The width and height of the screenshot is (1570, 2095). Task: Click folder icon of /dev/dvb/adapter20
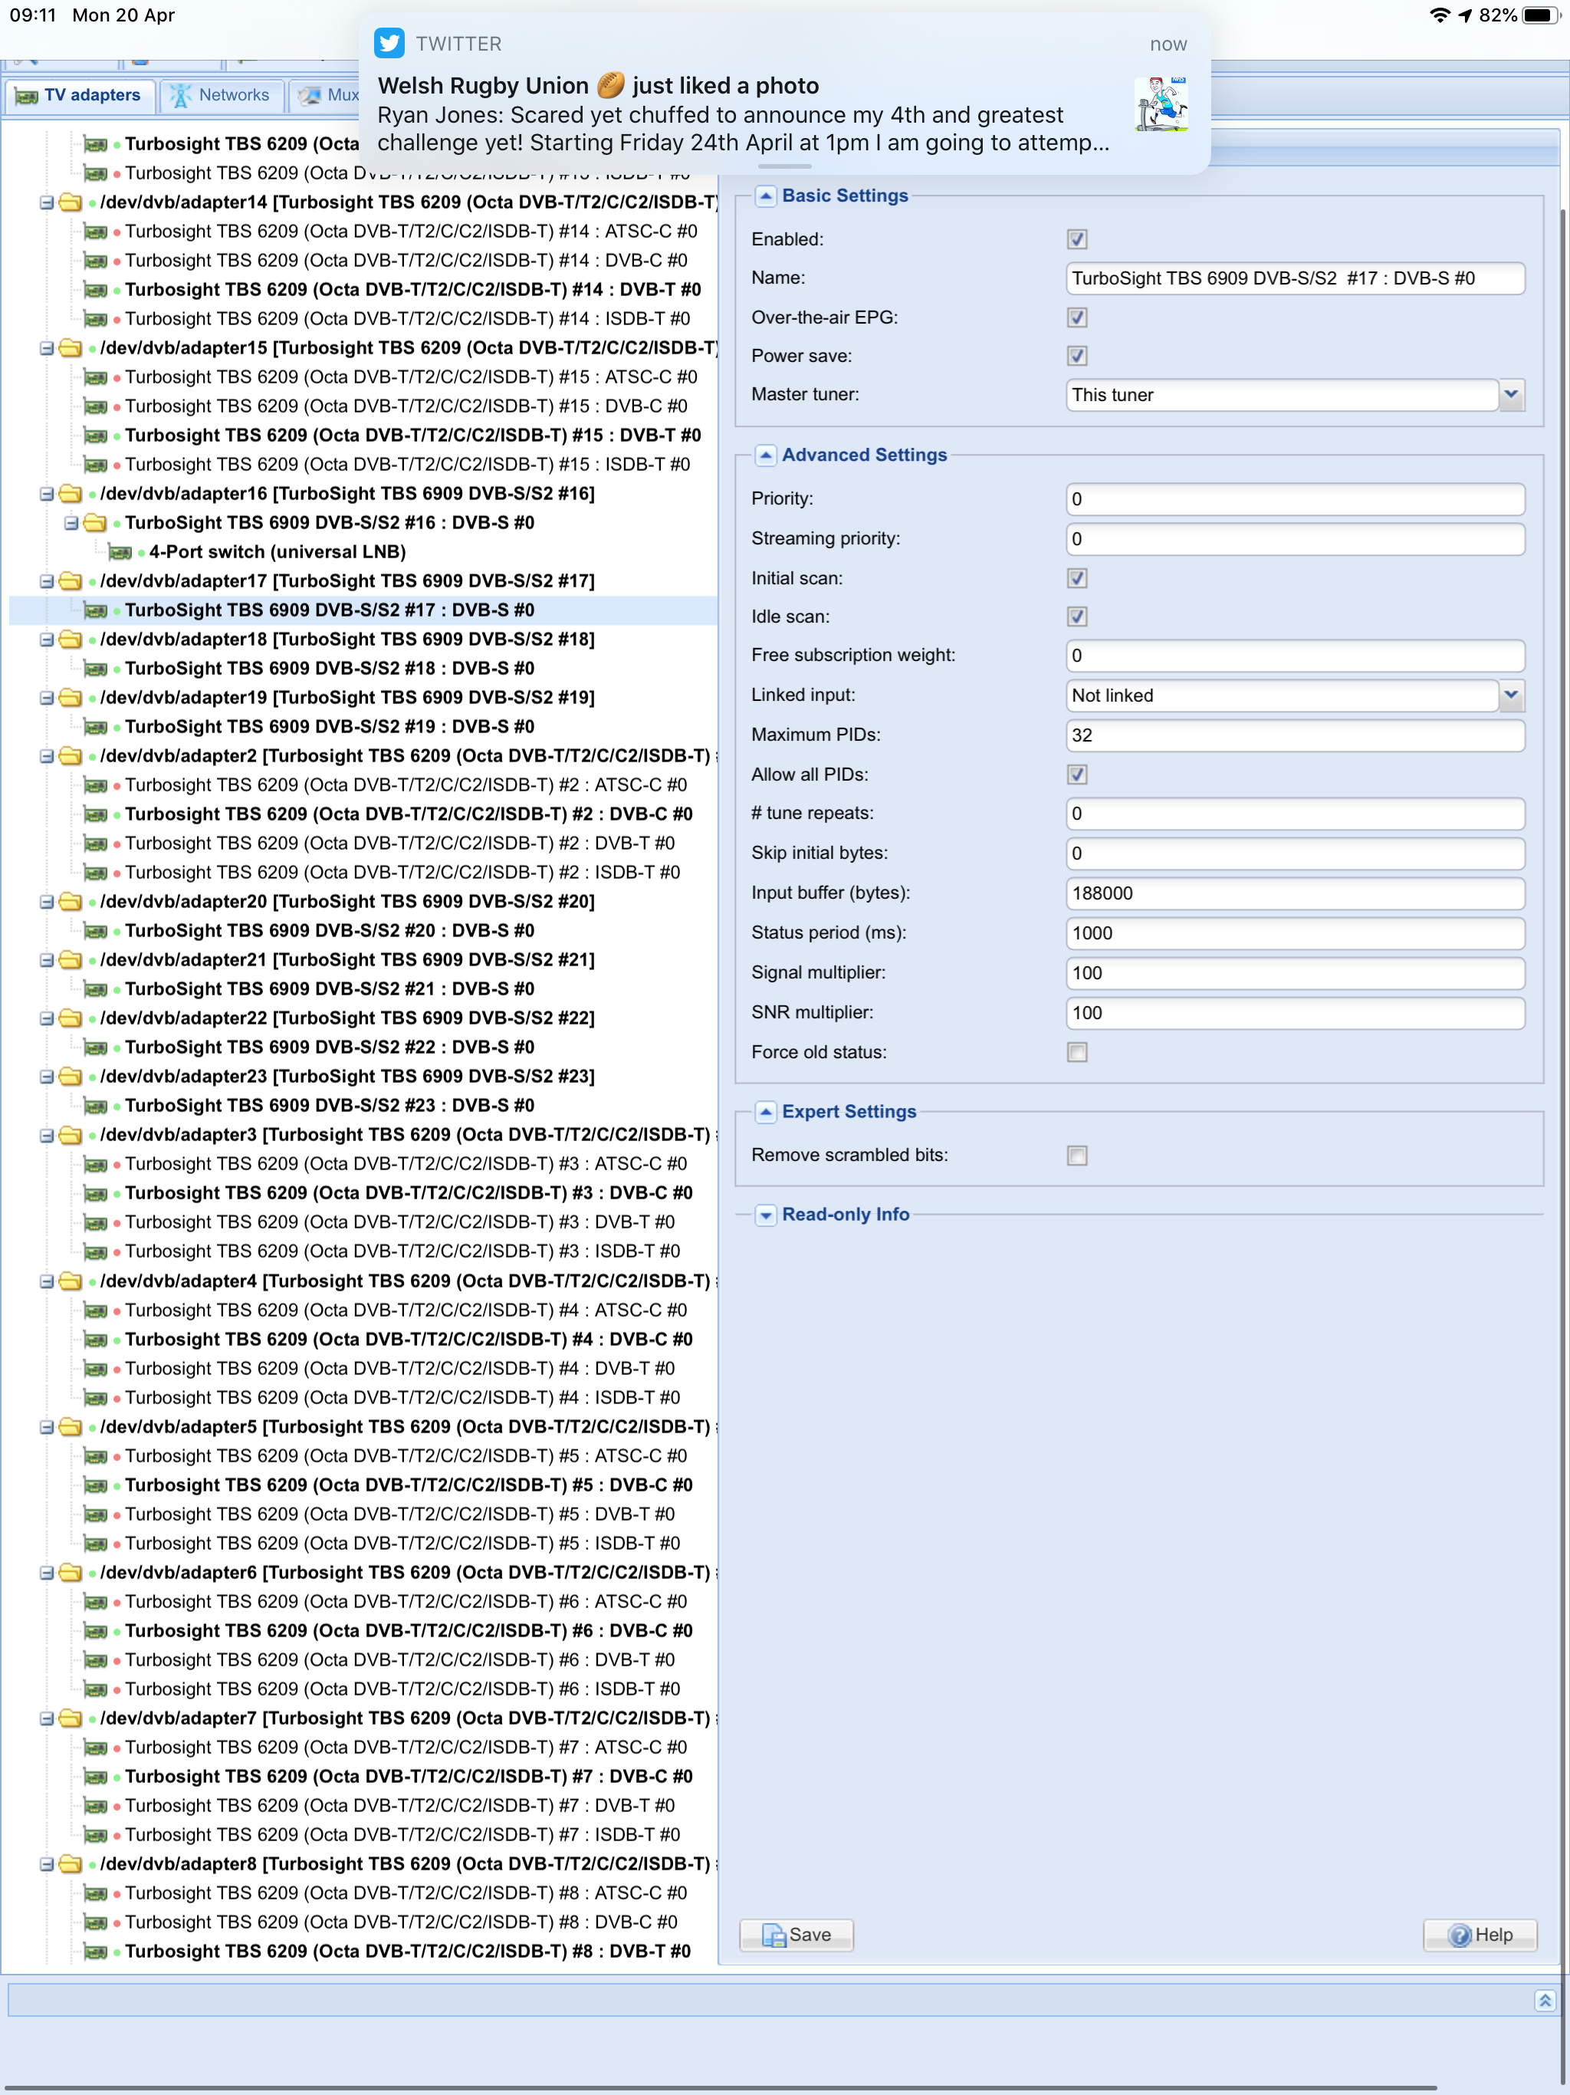tap(70, 902)
